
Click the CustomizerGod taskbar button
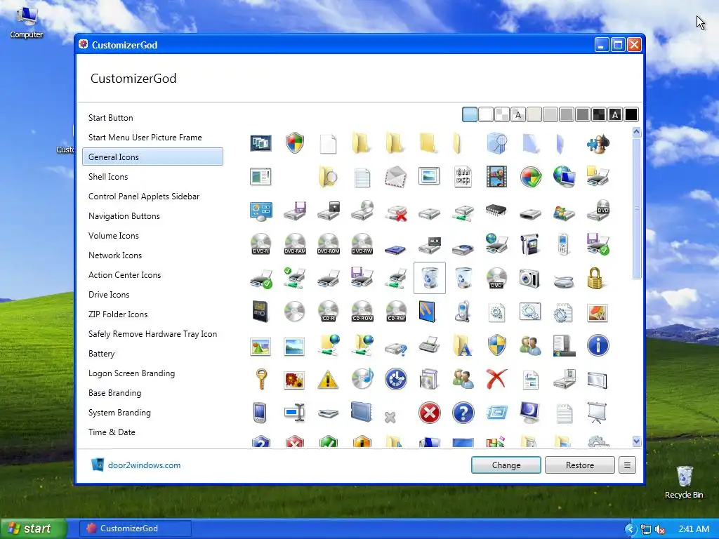(136, 528)
